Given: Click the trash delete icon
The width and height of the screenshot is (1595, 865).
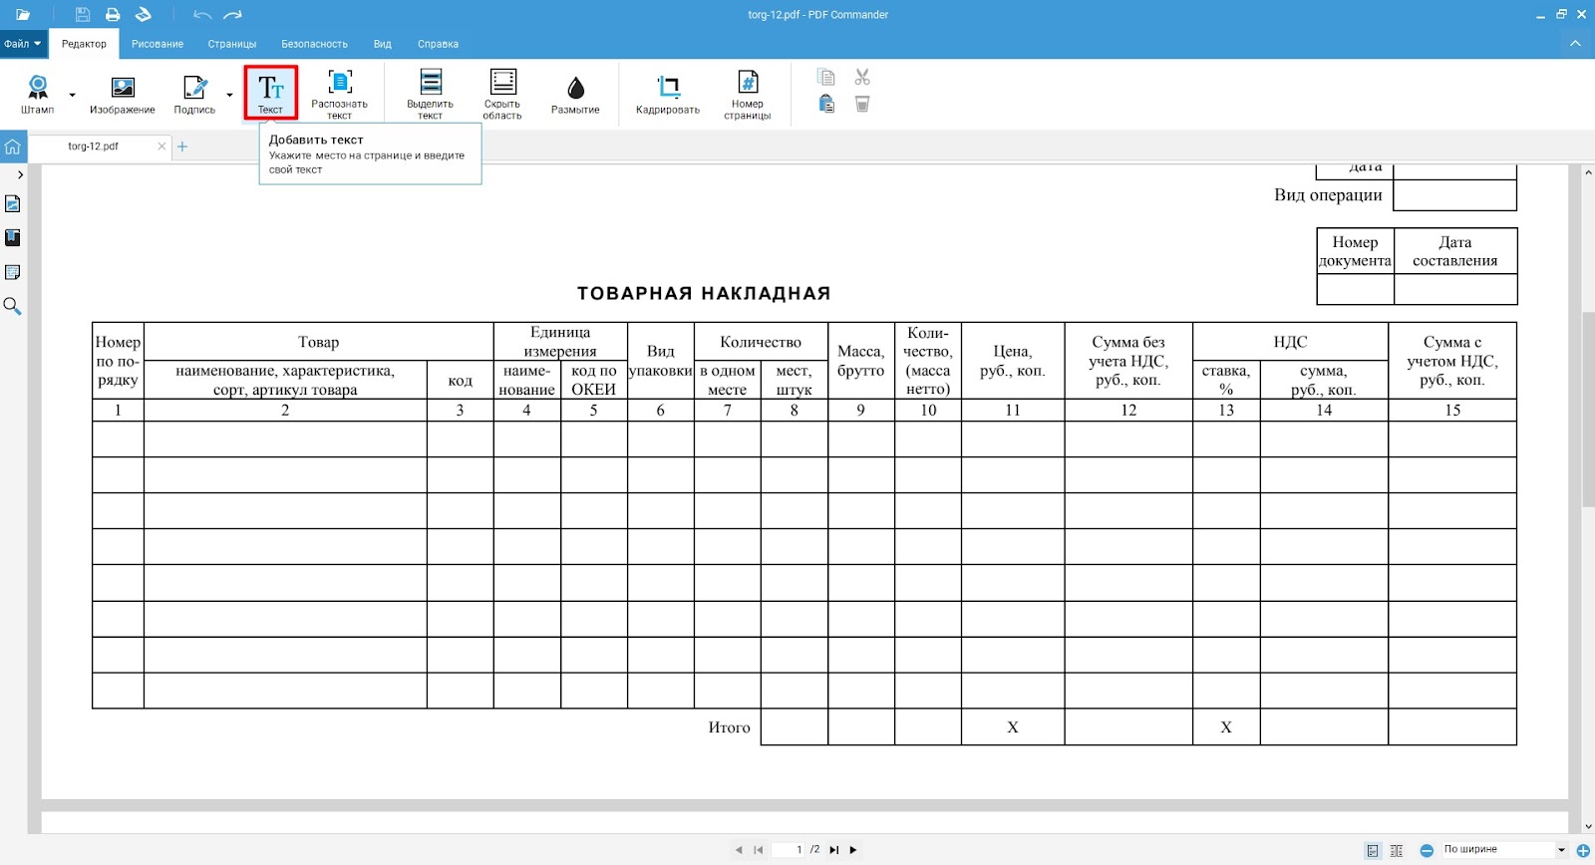Looking at the screenshot, I should pos(862,104).
